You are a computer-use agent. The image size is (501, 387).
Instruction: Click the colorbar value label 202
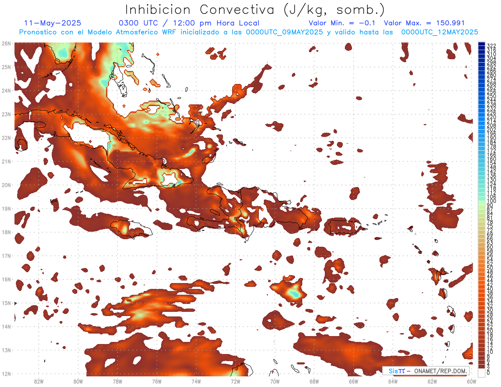pyautogui.click(x=491, y=129)
